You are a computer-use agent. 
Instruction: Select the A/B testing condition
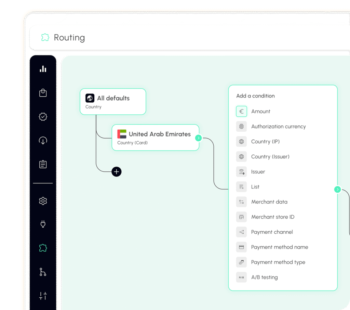click(x=264, y=277)
